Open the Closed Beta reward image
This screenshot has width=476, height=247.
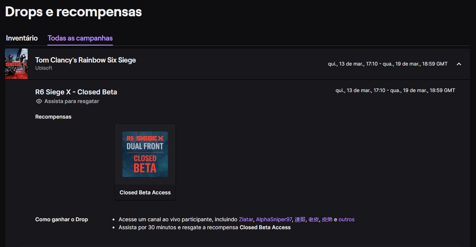tap(145, 154)
